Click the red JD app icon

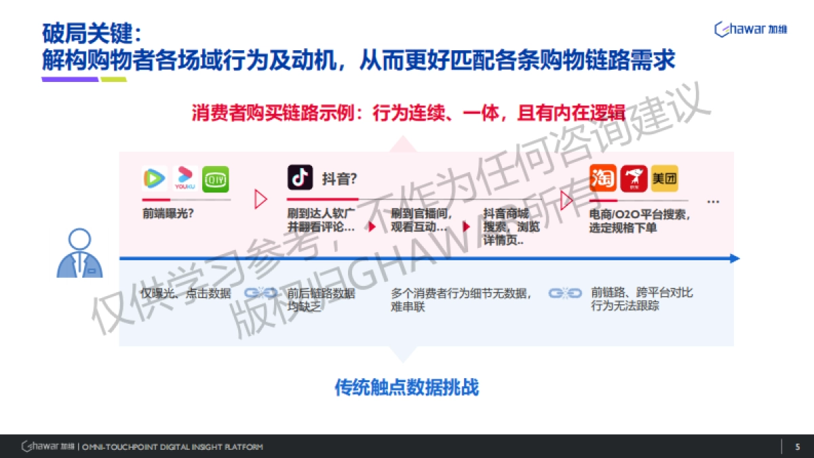coord(635,178)
